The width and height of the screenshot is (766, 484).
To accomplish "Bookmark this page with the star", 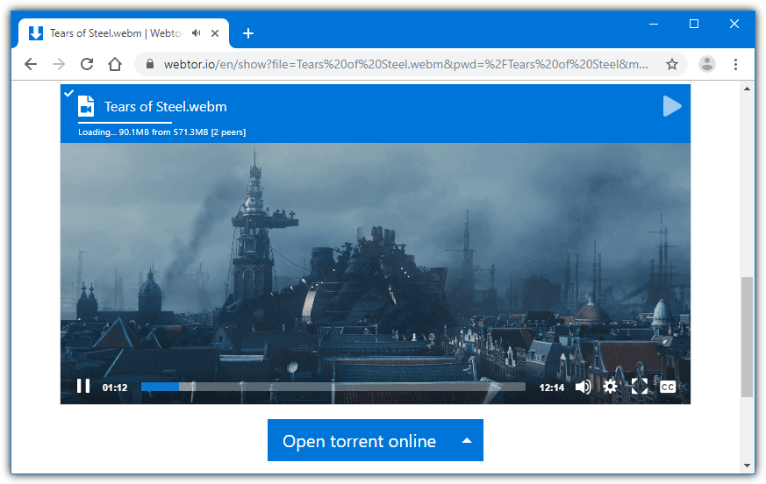I will tap(672, 64).
